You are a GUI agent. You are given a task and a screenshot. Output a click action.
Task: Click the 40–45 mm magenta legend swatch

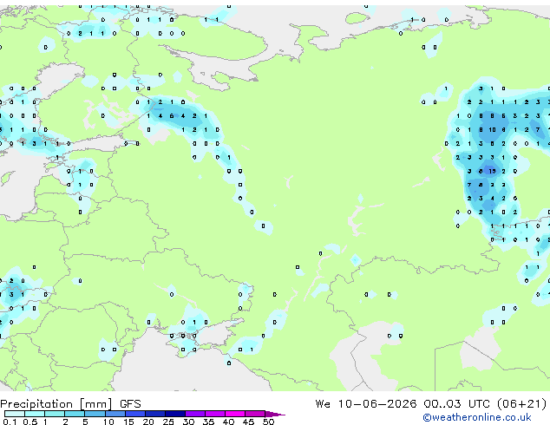pyautogui.click(x=235, y=414)
